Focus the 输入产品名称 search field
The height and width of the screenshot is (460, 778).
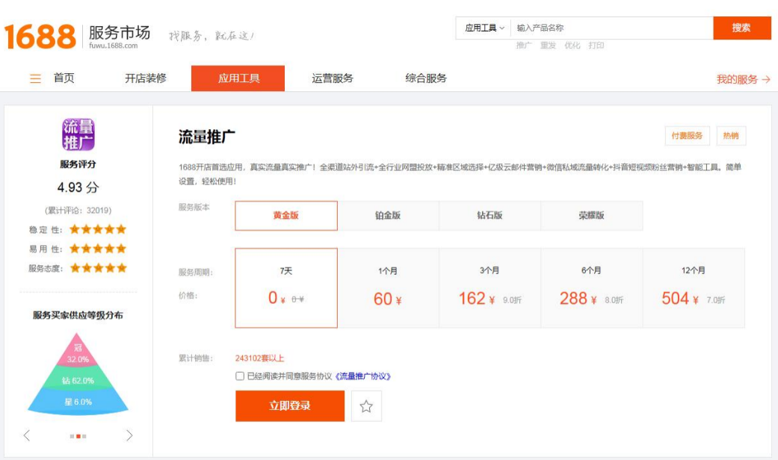[x=612, y=28]
